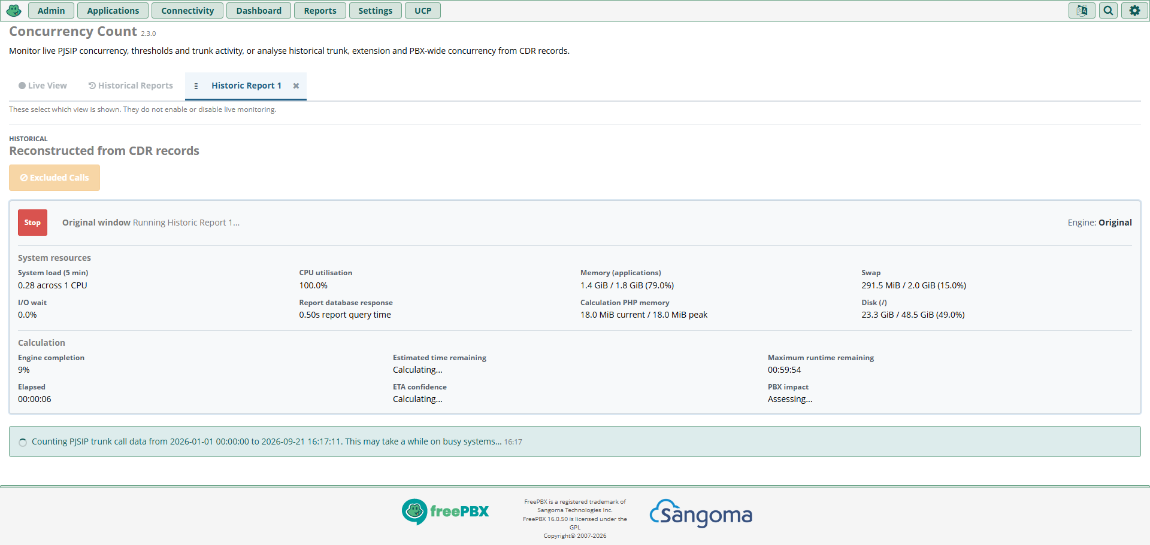1150x545 pixels.
Task: Switch to the Live View tab
Action: [x=43, y=86]
